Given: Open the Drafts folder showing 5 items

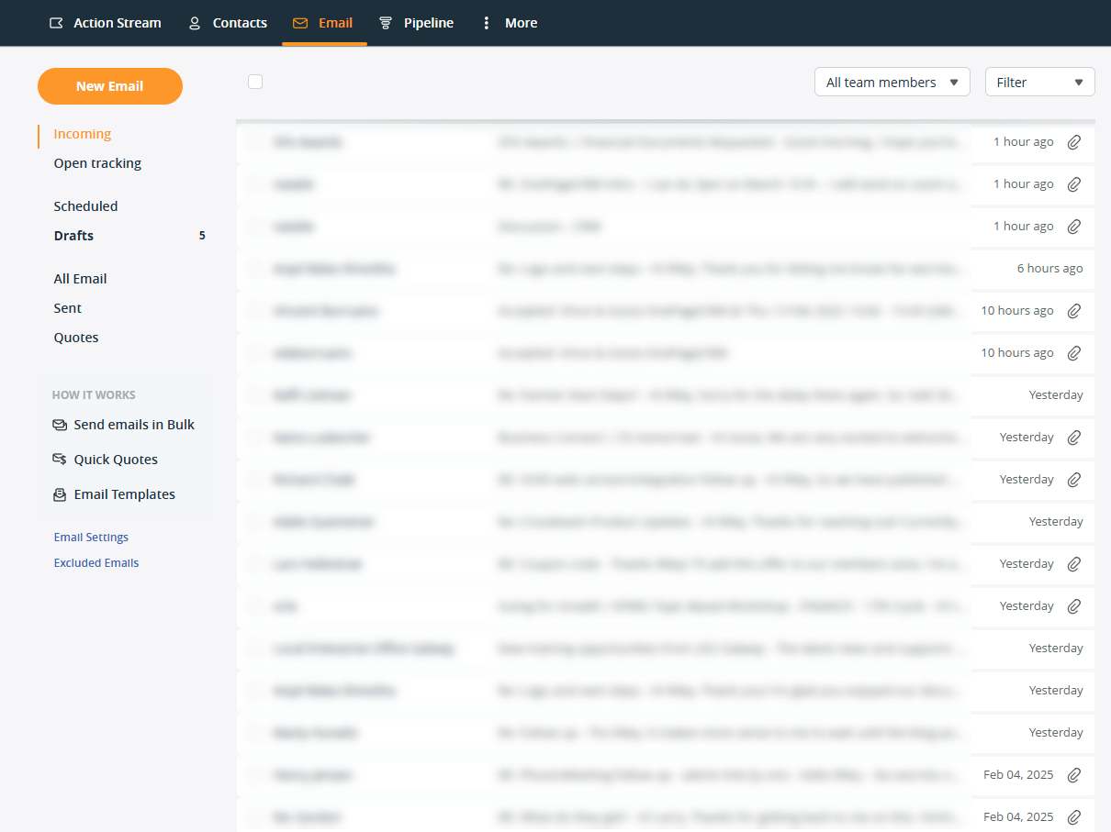Looking at the screenshot, I should pyautogui.click(x=73, y=235).
